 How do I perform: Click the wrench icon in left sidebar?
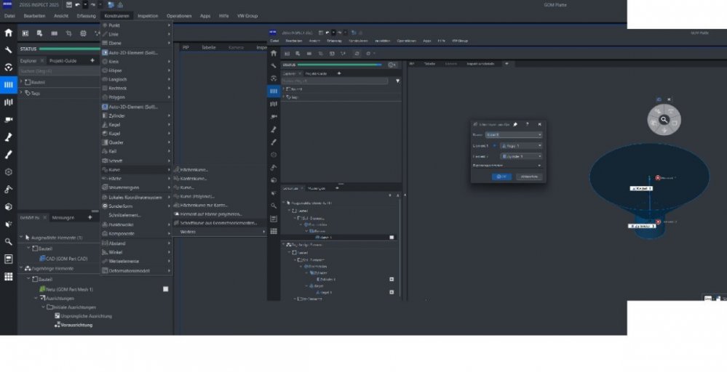(x=9, y=50)
